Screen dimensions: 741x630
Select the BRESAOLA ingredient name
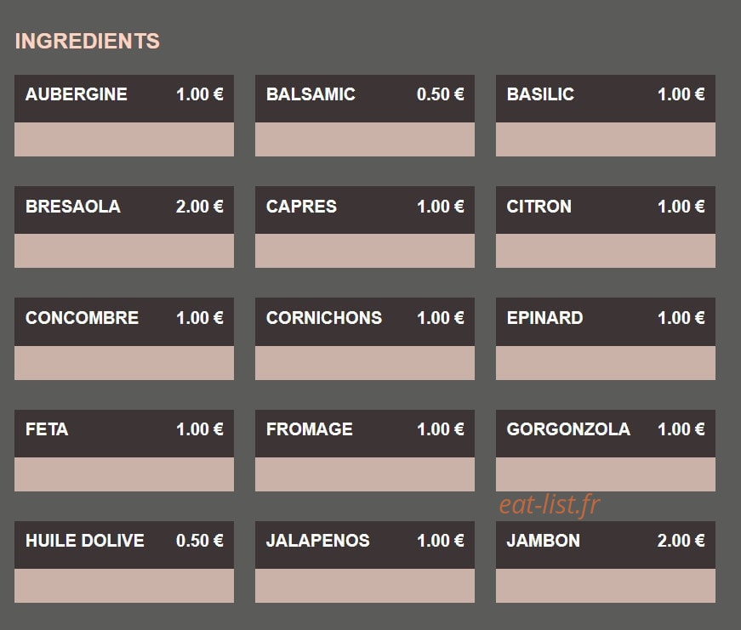pyautogui.click(x=73, y=207)
